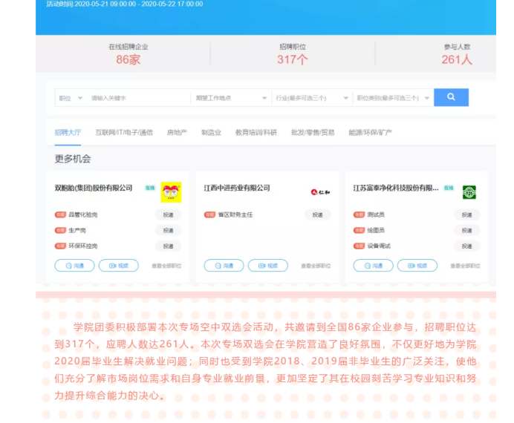This screenshot has height=423, width=514.
Task: Start a 视频 video call with 江西中进药业
Action: click(x=267, y=266)
